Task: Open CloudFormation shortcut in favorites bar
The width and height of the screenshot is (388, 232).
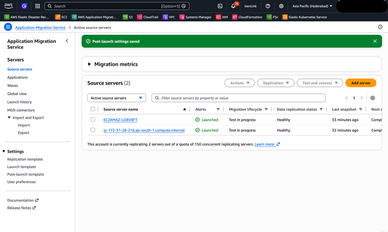Action: click(247, 17)
